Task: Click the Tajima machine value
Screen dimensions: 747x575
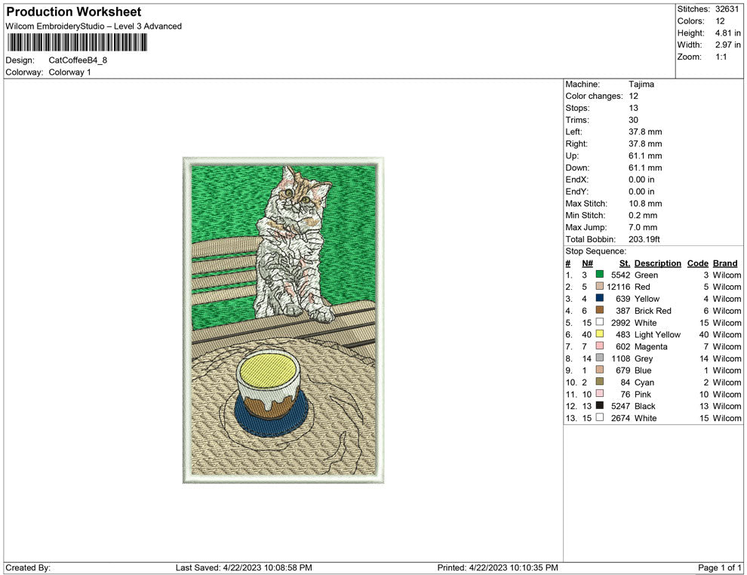Action: pyautogui.click(x=641, y=84)
